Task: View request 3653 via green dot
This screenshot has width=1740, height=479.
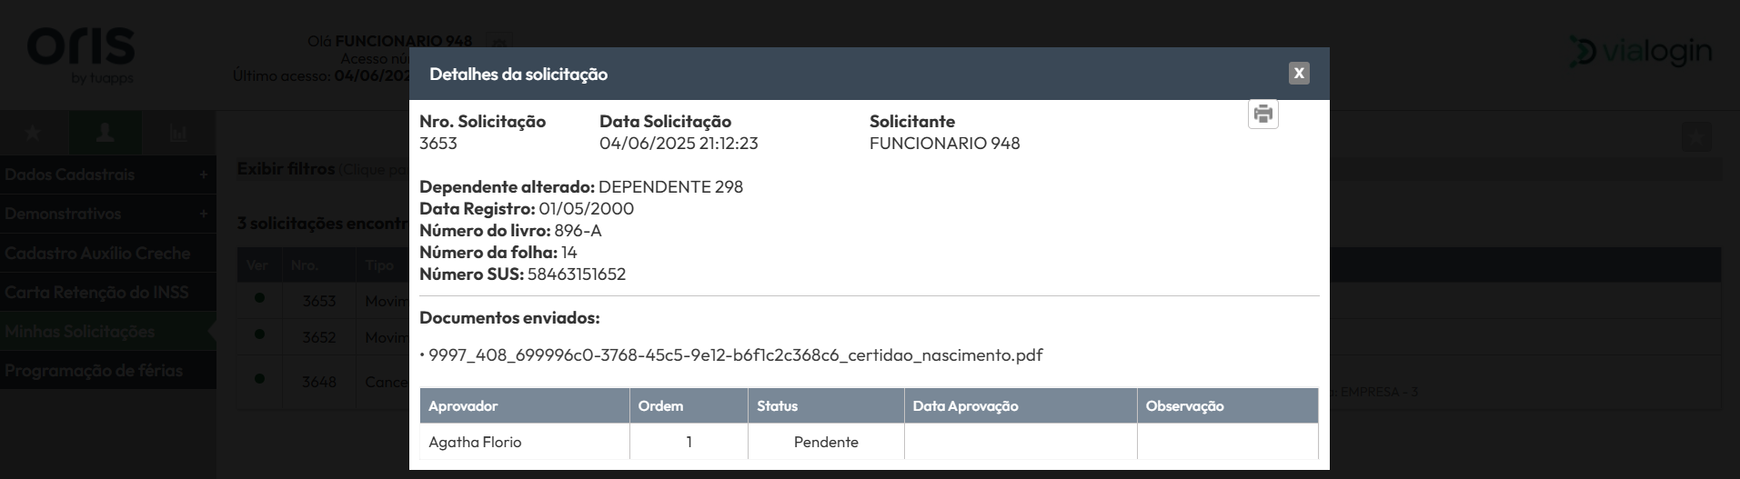Action: [x=260, y=298]
